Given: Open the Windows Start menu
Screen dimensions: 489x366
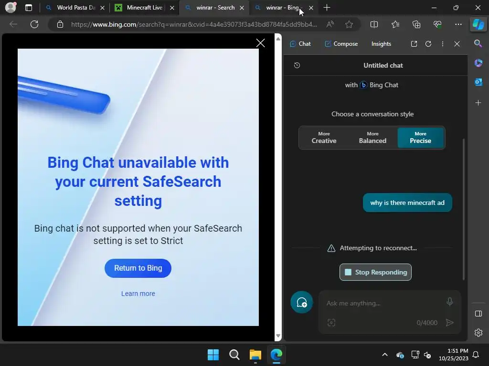Looking at the screenshot, I should [x=213, y=355].
